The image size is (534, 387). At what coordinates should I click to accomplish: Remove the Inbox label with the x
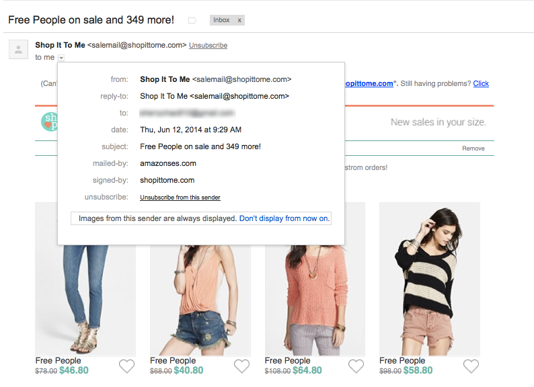[239, 20]
